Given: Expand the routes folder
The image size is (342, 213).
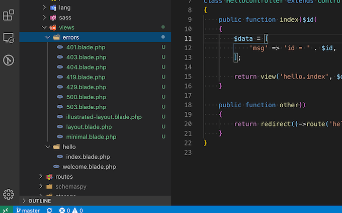Looking at the screenshot, I should pyautogui.click(x=41, y=177).
